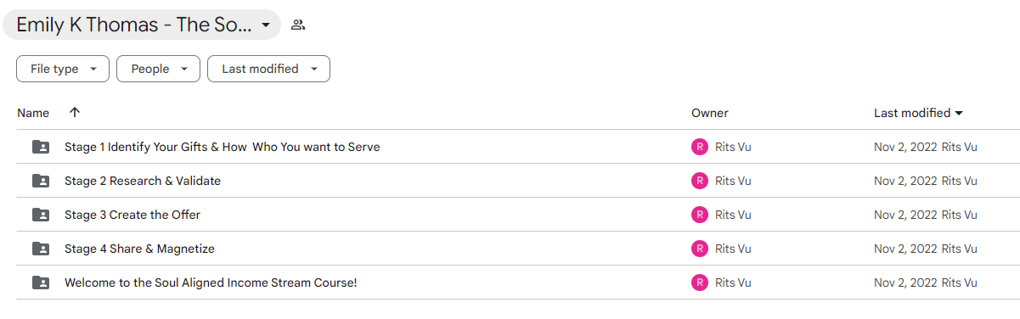Screen dimensions: 1020x319
Task: Open the File type filter dropdown
Action: [x=63, y=69]
